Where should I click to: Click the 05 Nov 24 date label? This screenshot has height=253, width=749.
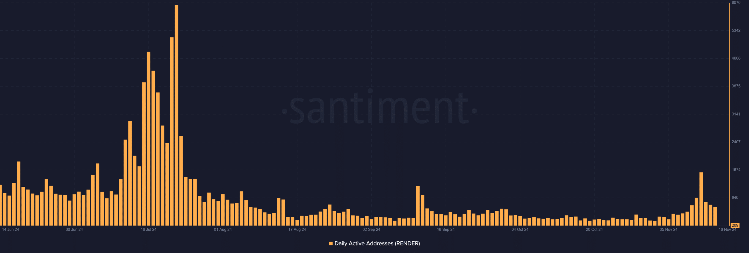(669, 229)
